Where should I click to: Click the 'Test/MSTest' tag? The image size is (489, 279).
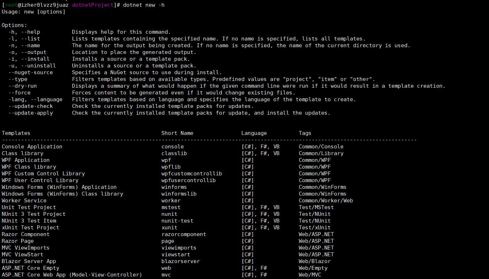click(x=317, y=207)
